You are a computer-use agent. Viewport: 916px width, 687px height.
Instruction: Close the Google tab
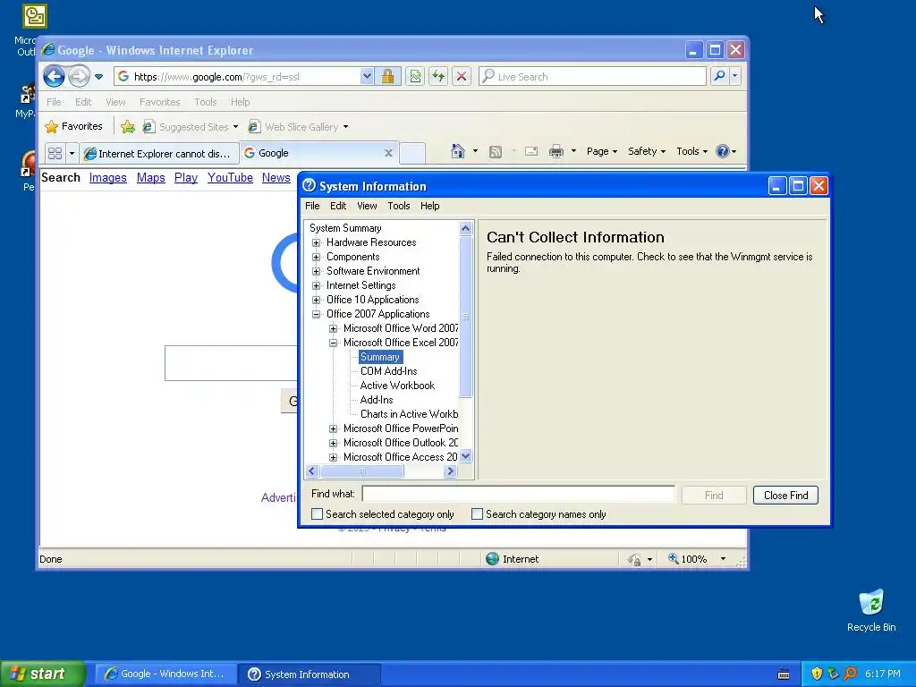[x=388, y=153]
